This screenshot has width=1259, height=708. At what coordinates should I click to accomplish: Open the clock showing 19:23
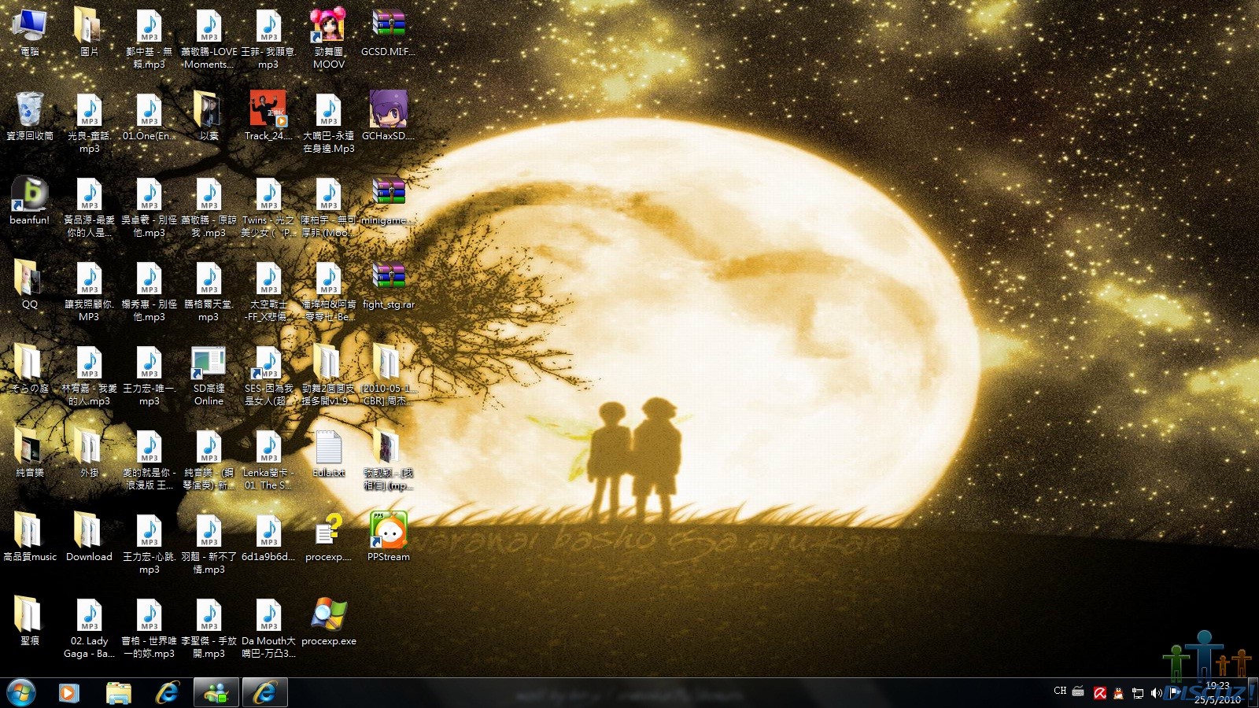pyautogui.click(x=1217, y=692)
